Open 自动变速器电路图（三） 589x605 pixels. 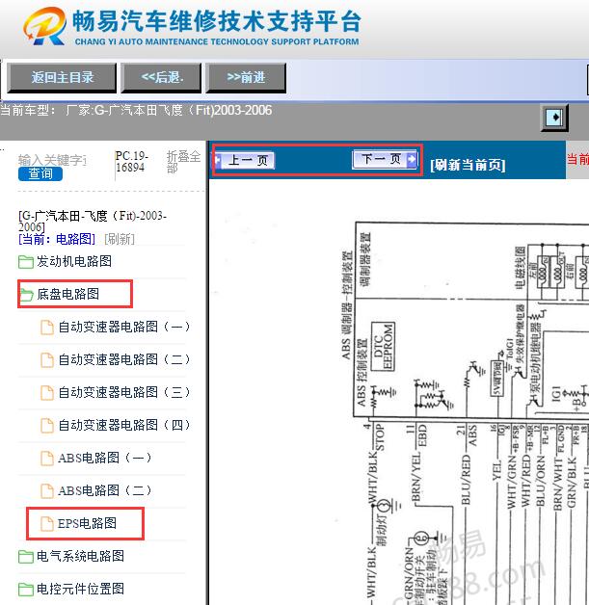tap(124, 393)
